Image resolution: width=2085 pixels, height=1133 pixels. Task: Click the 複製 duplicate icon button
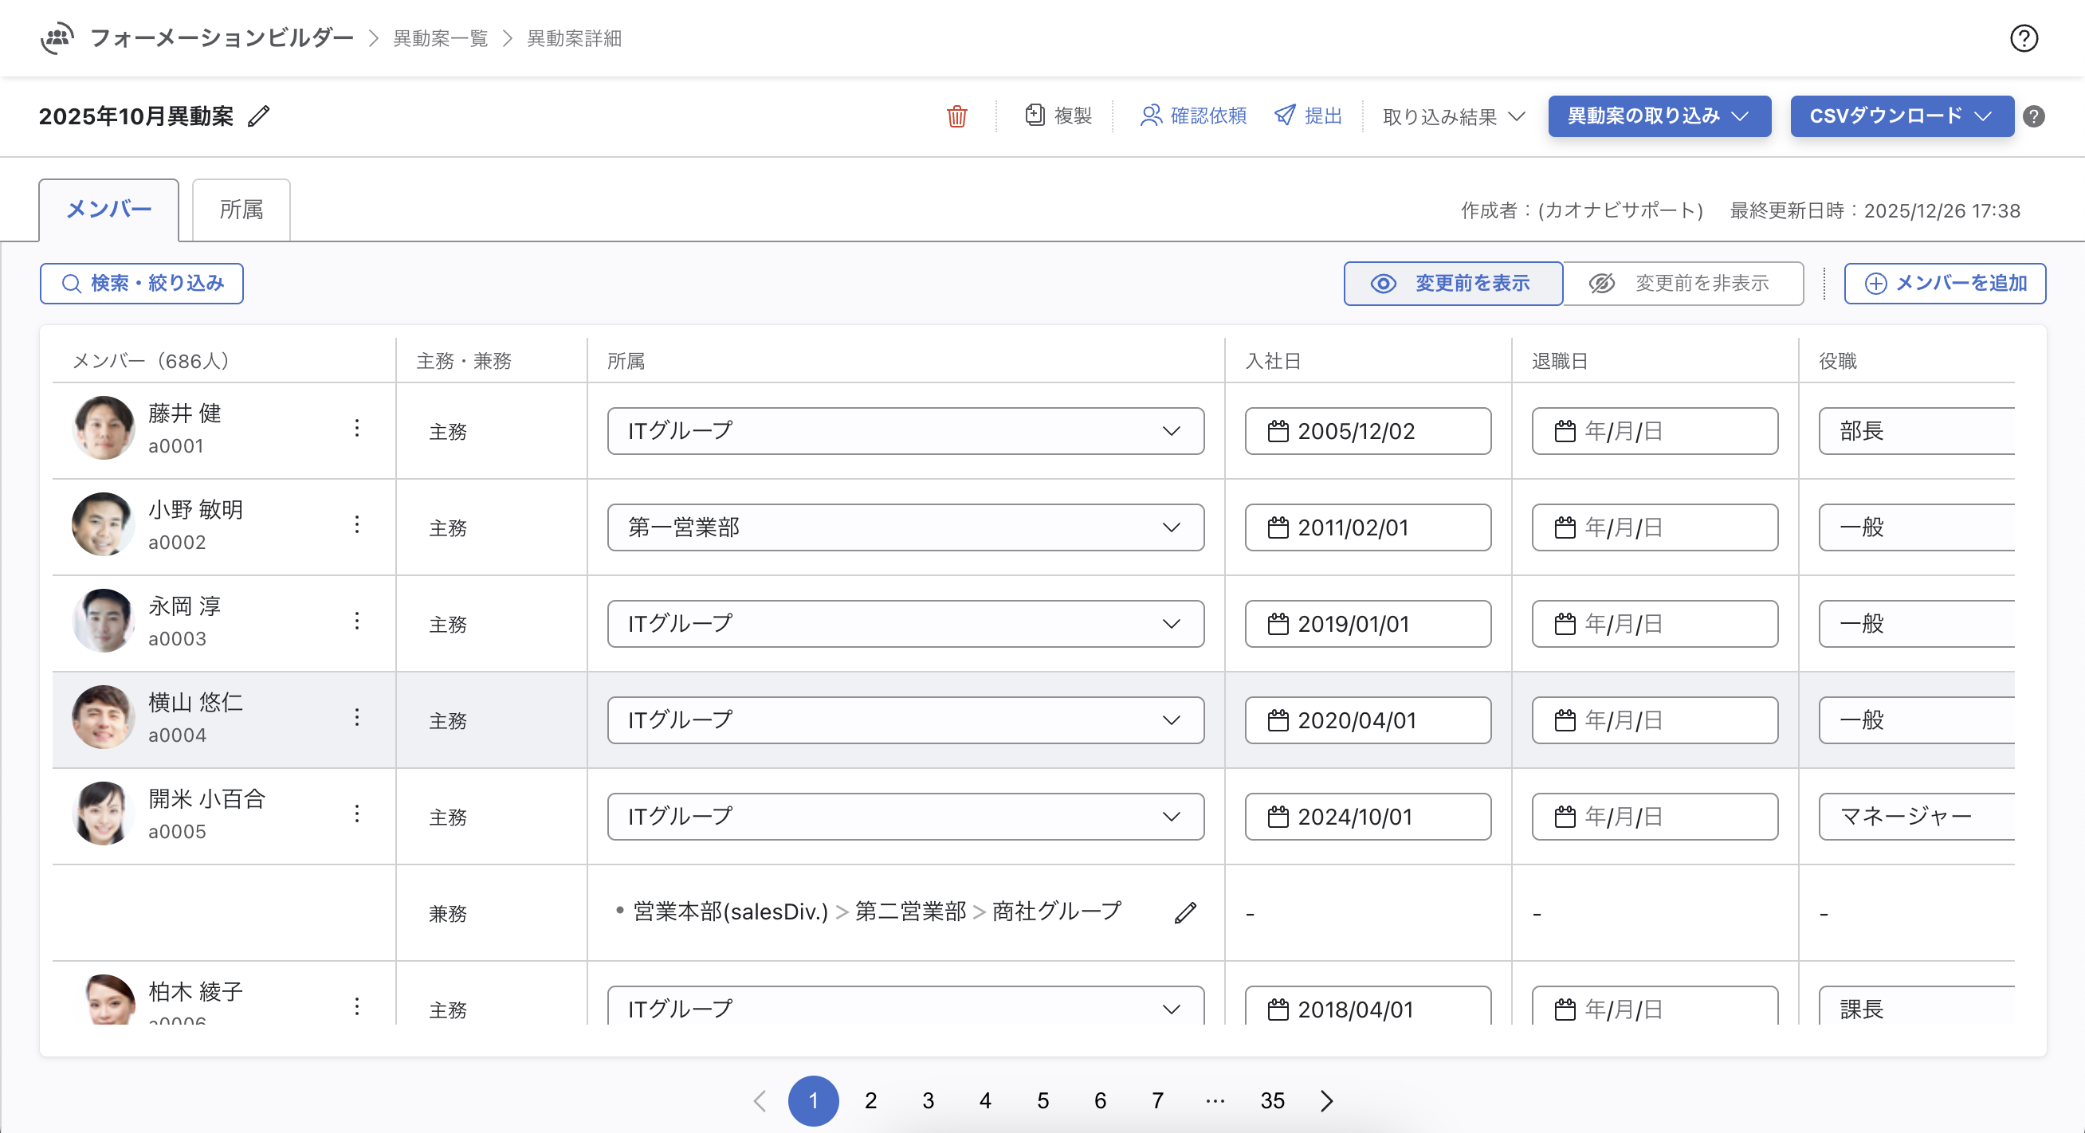coord(1058,116)
